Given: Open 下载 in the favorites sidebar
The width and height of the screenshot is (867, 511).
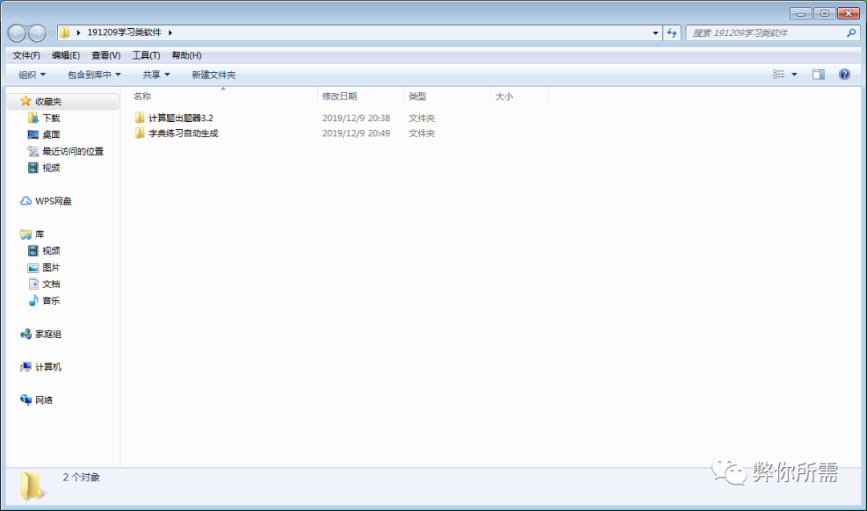Looking at the screenshot, I should [x=51, y=118].
